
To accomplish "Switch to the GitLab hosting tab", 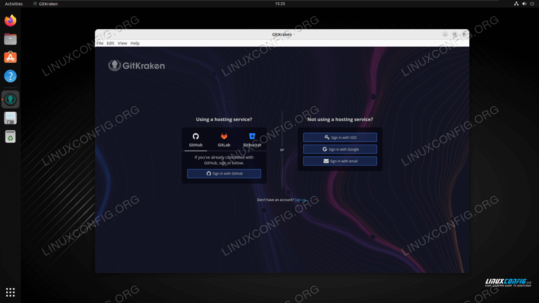I will [x=224, y=140].
